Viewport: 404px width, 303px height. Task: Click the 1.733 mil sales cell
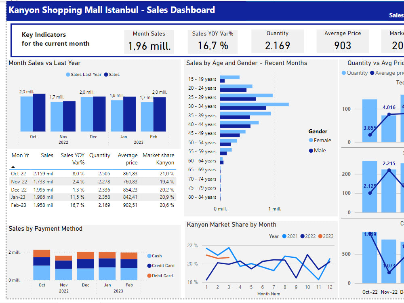[x=43, y=182]
